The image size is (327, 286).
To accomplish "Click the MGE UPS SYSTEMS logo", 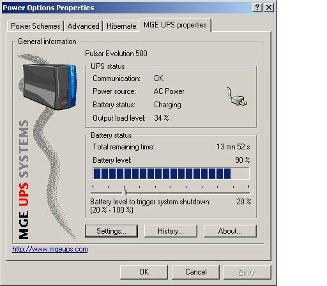I will (24, 179).
